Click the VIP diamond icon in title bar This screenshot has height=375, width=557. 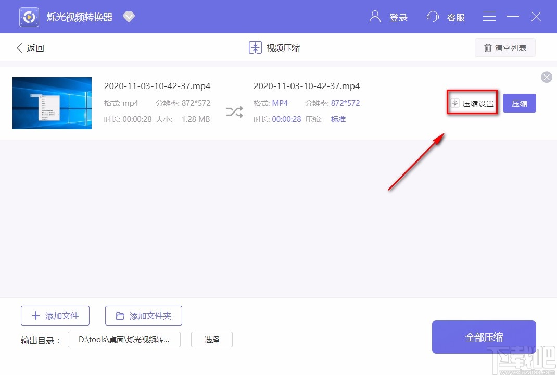click(x=129, y=16)
